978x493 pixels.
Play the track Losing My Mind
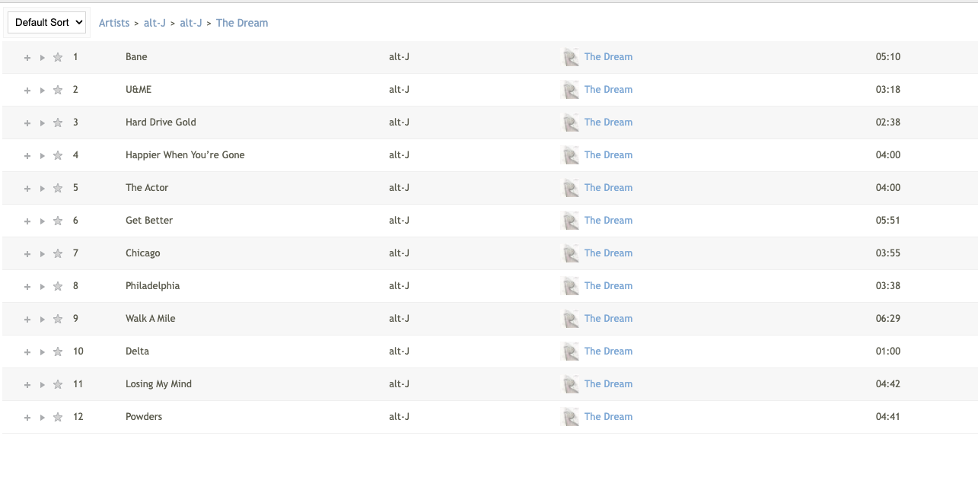[x=43, y=385]
